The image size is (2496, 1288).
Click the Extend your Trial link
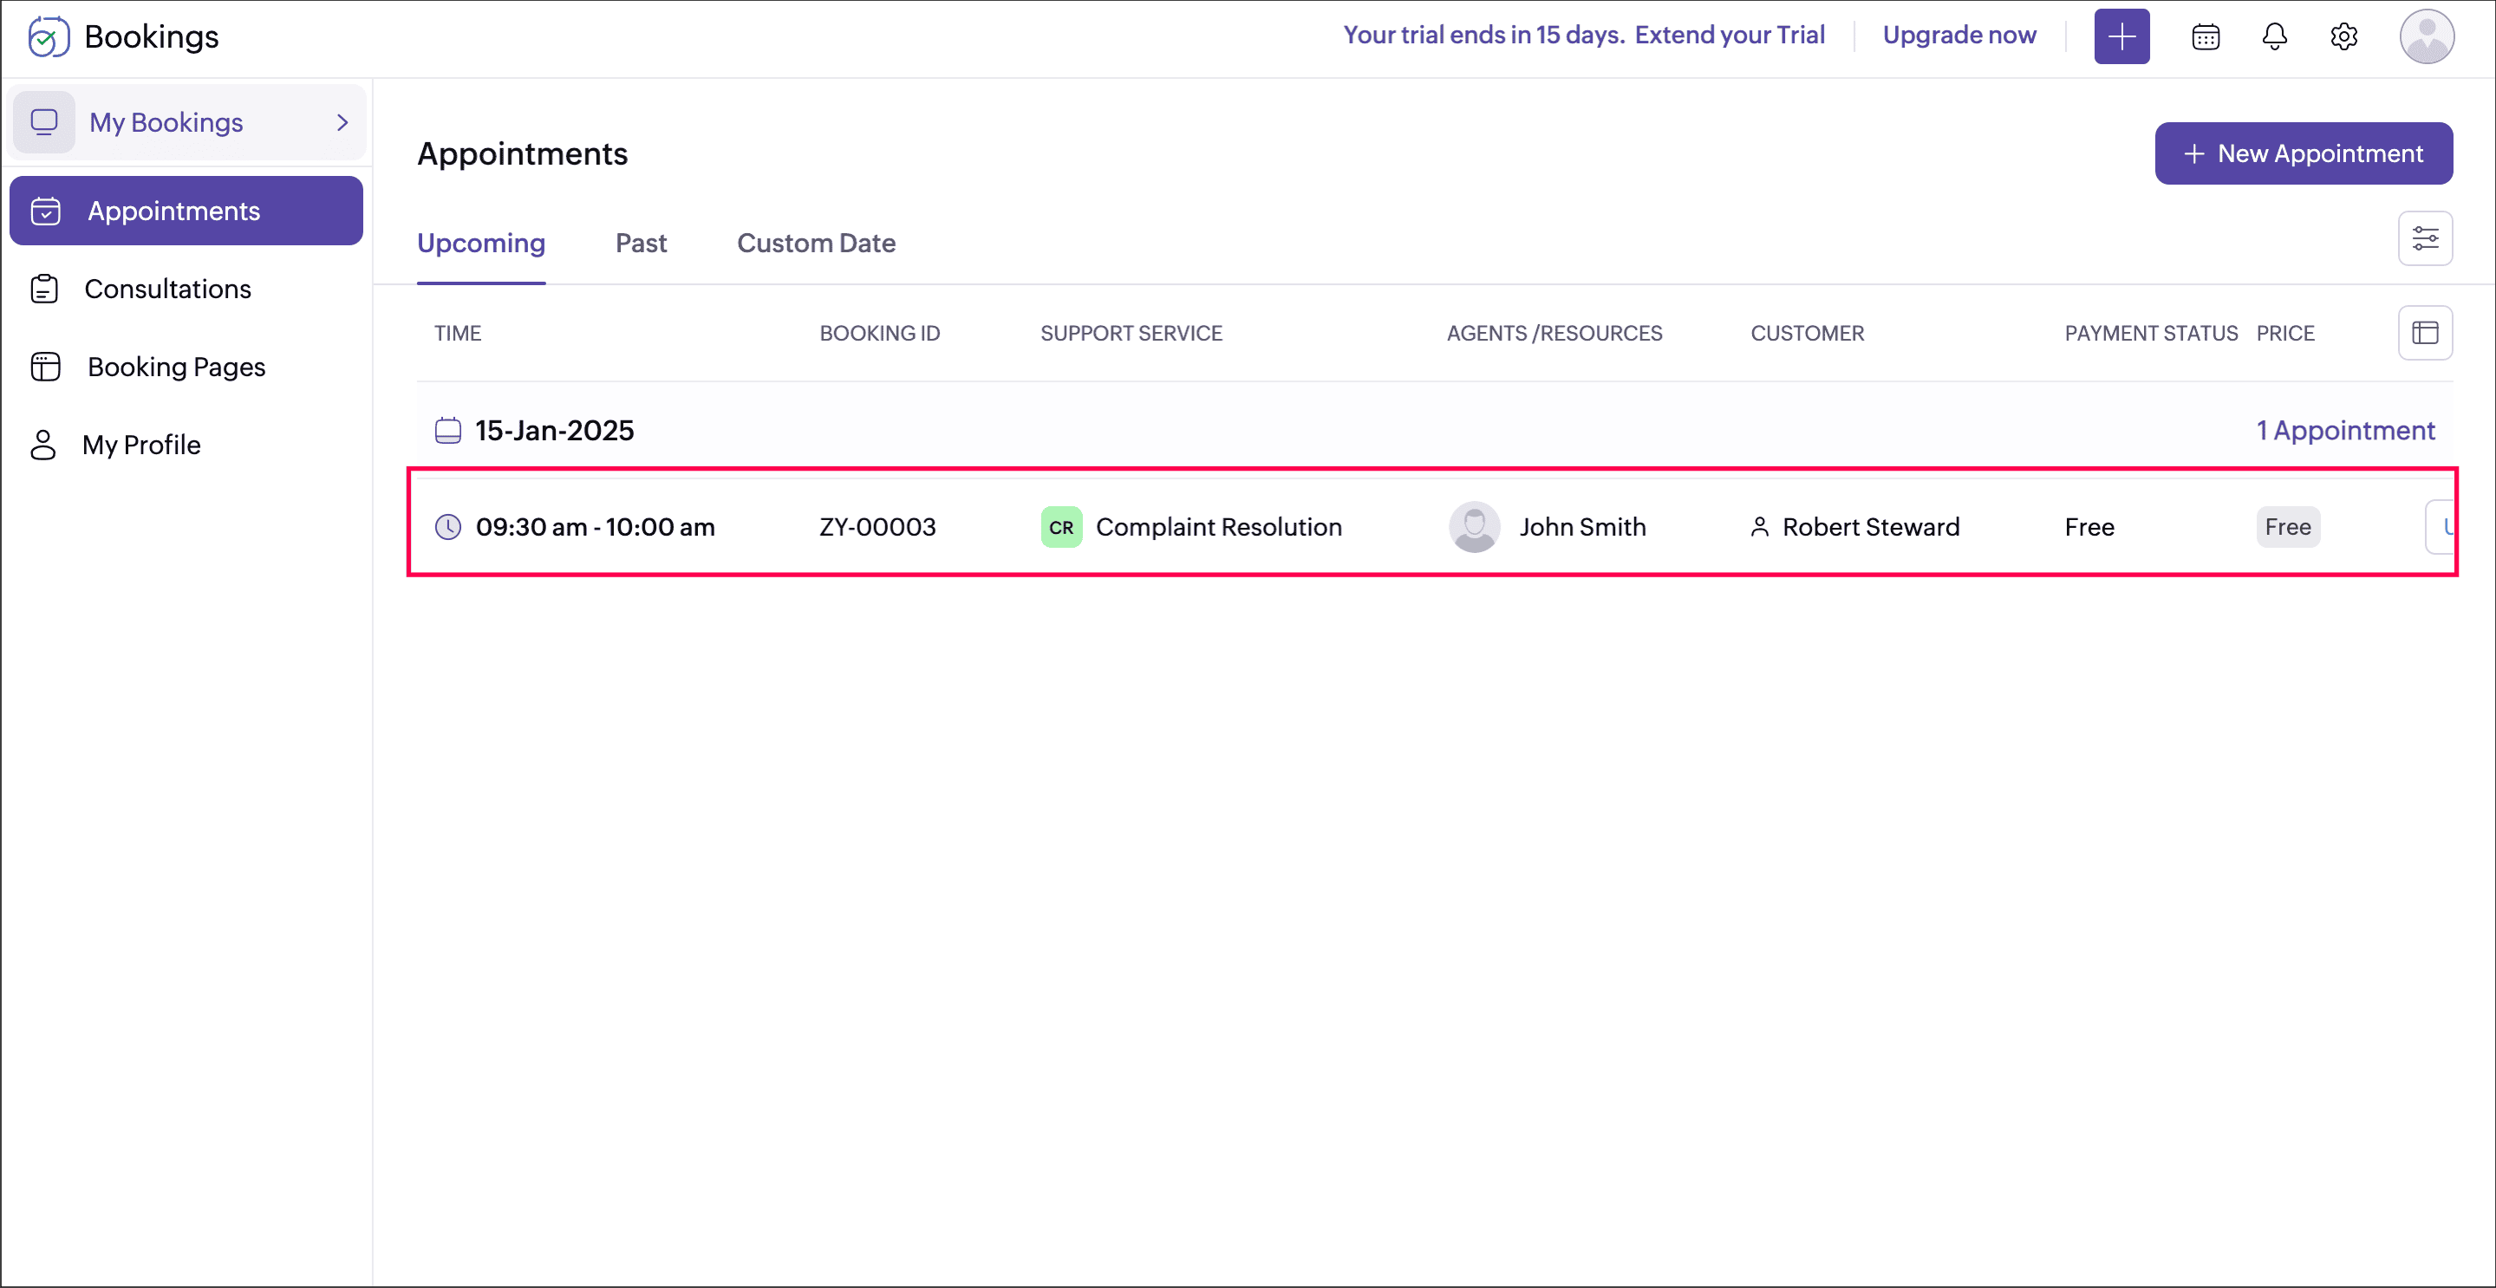[x=1730, y=35]
